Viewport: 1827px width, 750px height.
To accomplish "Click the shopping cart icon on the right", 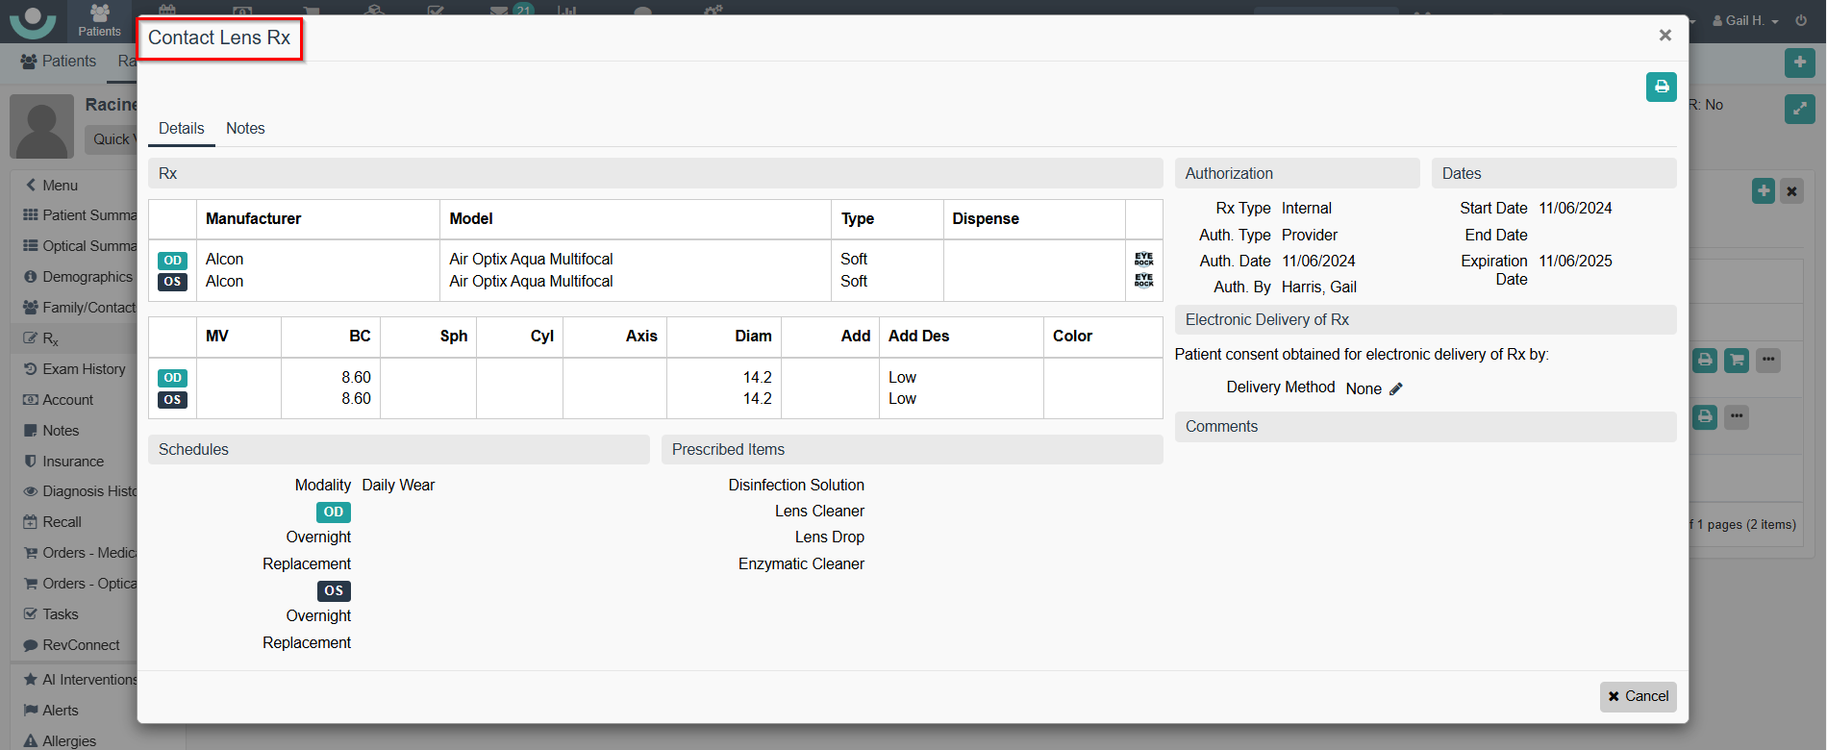I will pos(1736,361).
